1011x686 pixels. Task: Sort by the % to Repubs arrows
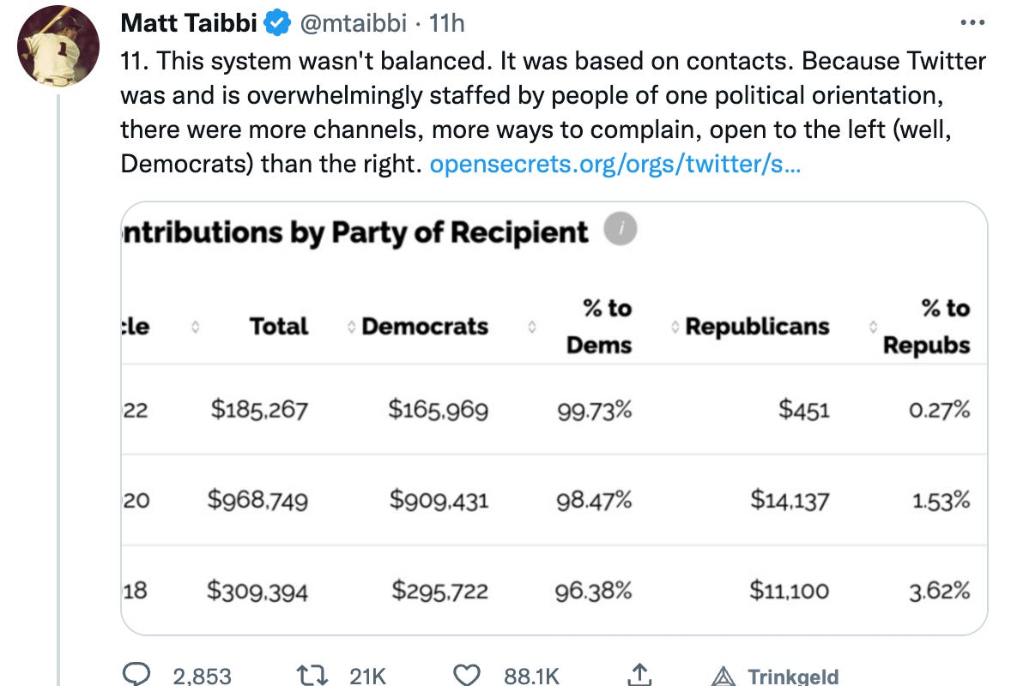[873, 328]
